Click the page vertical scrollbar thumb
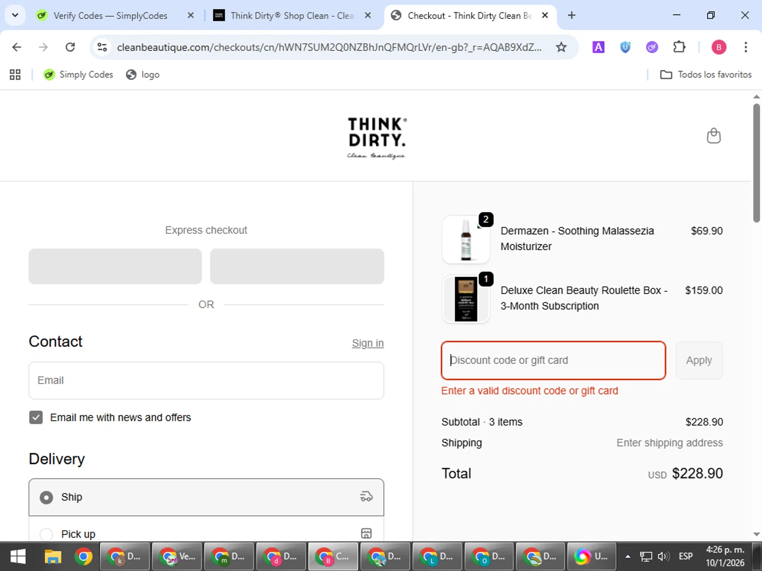The width and height of the screenshot is (762, 571). coord(756,162)
